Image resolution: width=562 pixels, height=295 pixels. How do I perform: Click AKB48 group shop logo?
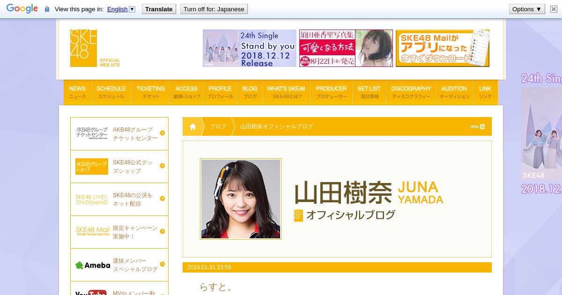92,166
